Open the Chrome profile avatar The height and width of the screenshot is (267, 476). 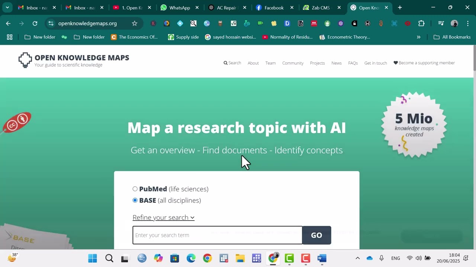pyautogui.click(x=454, y=23)
